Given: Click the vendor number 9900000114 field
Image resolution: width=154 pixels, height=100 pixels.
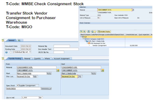Looking at the screenshot, I should pos(46,89).
